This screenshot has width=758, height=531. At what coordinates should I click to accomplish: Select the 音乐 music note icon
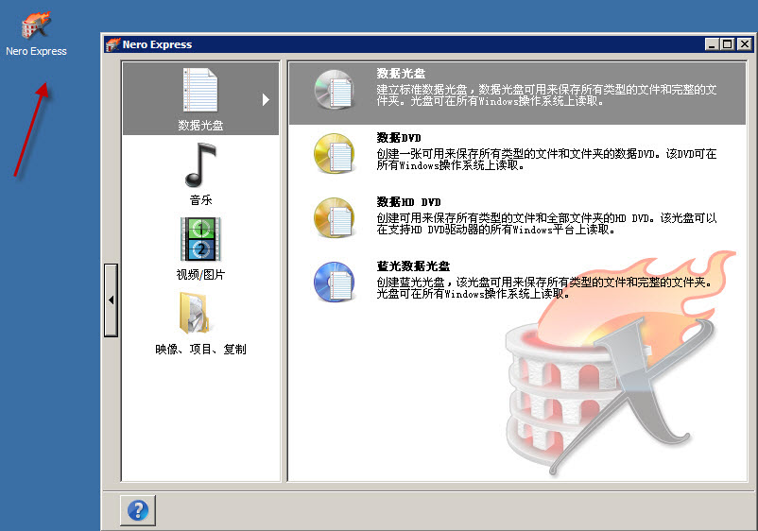tap(200, 165)
